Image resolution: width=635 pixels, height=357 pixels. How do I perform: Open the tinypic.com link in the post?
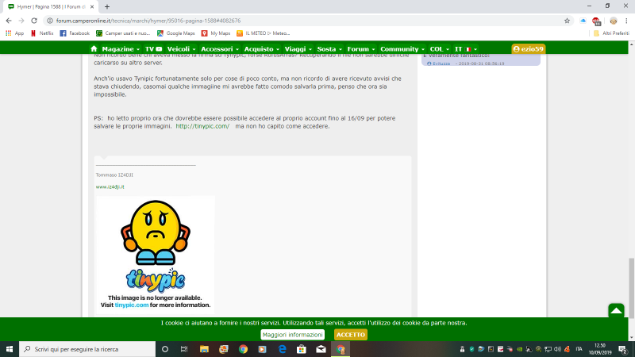click(202, 126)
